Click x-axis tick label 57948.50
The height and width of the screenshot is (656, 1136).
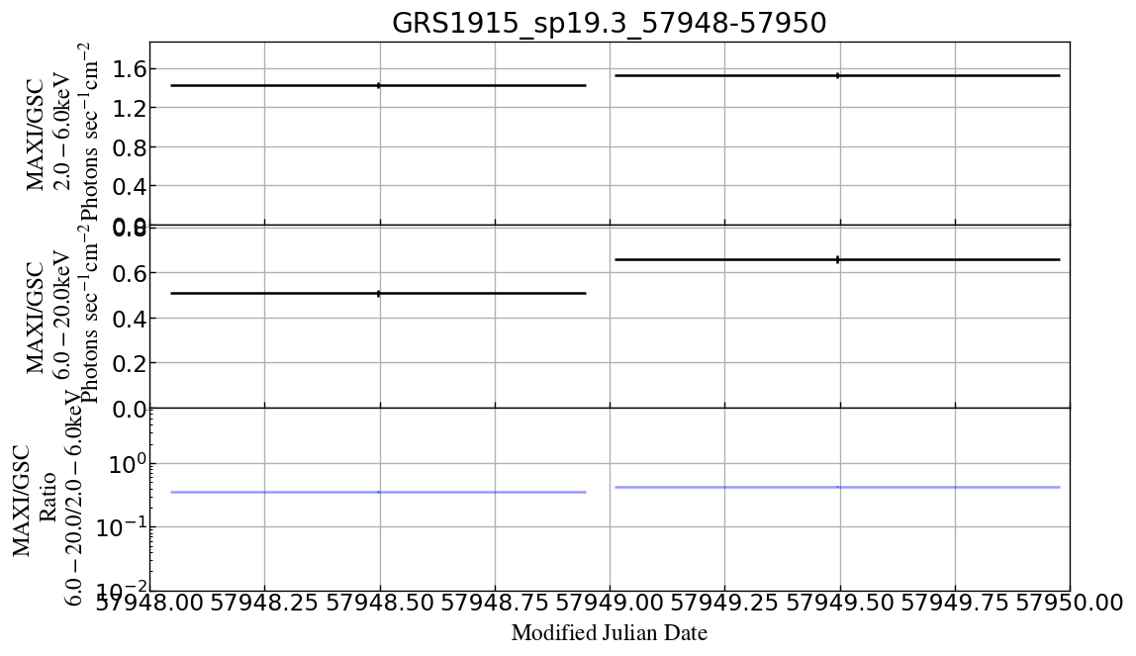tap(380, 602)
